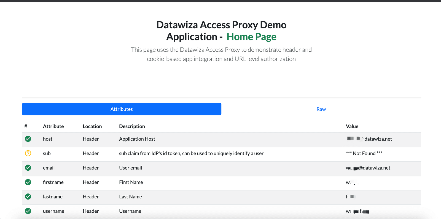Screen dimensions: 441x219
Task: Select the 'sub' attribute cell
Action: (x=47, y=153)
